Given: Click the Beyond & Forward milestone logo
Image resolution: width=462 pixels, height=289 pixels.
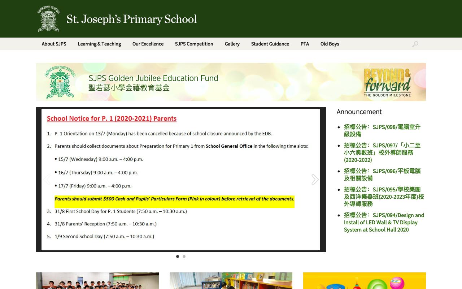Looking at the screenshot, I should (x=387, y=82).
